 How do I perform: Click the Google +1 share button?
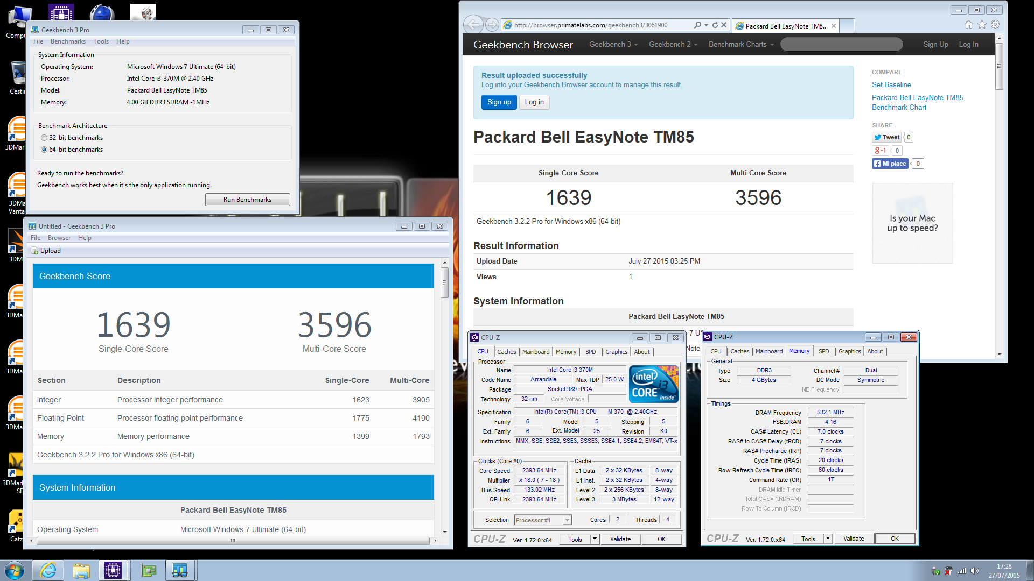(880, 151)
